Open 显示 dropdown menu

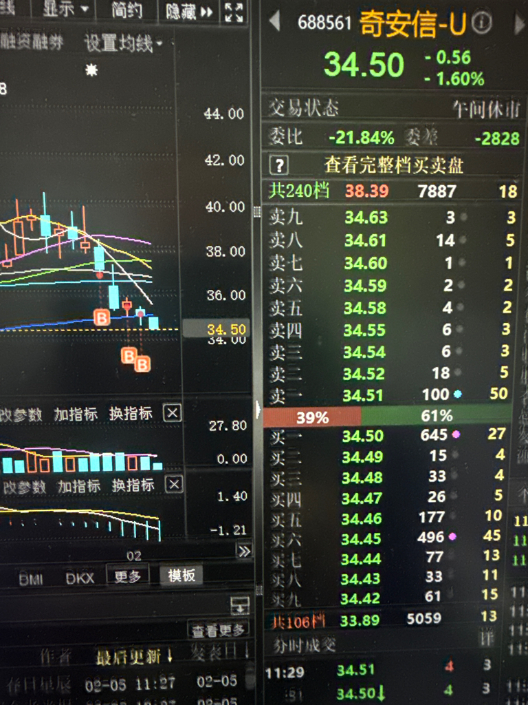65,8
